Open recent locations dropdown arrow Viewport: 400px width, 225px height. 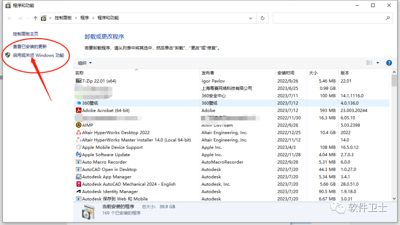point(28,18)
